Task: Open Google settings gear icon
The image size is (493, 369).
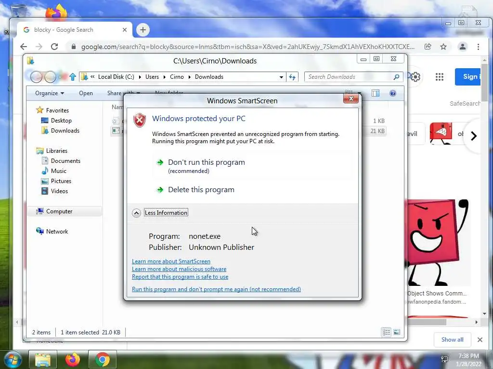Action: (415, 77)
